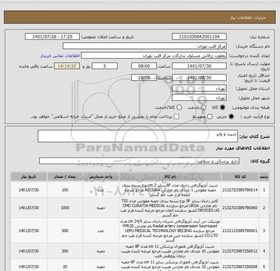Click need number field 1101030642001104
Image resolution: width=280 pixels, height=271 pixels.
(x=199, y=36)
